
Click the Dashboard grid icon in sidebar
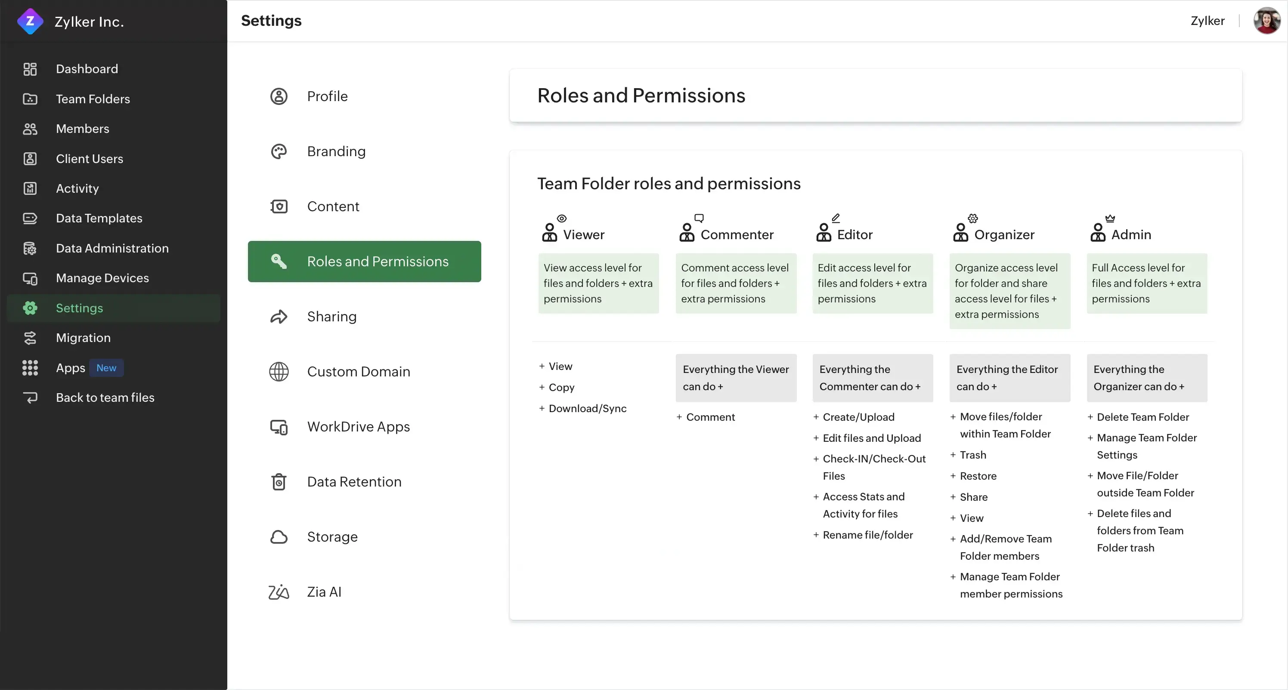30,69
